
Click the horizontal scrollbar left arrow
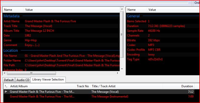[5, 73]
